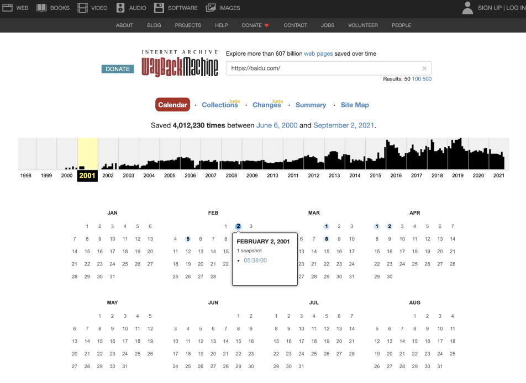
Task: Open the Images icon
Action: (x=211, y=8)
